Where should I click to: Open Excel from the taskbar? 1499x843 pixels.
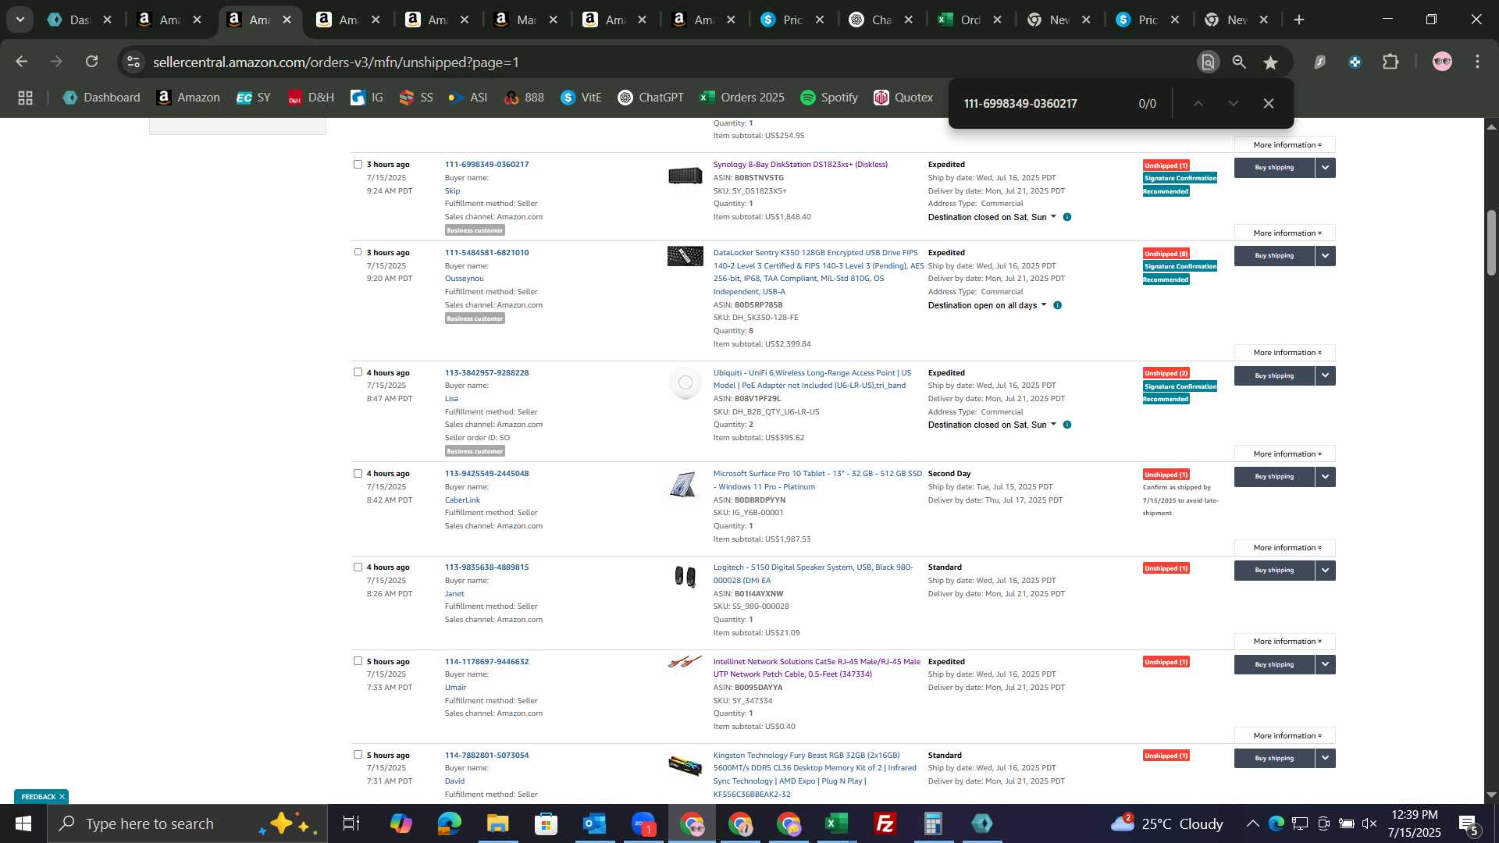pyautogui.click(x=836, y=823)
